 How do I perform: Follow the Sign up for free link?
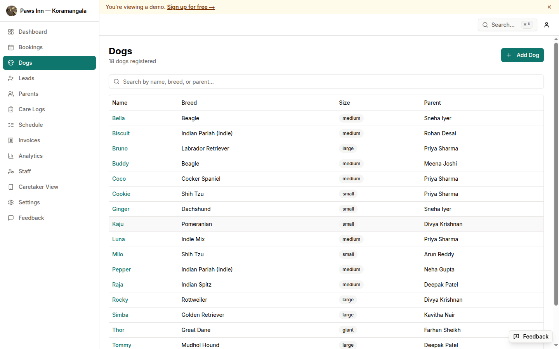[x=191, y=7]
